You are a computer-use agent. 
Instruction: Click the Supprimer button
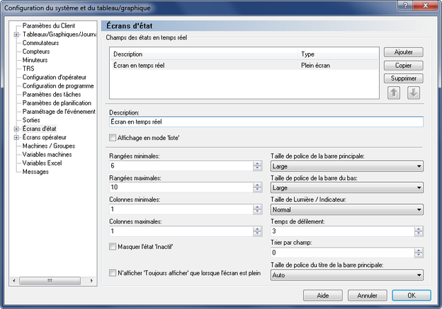403,78
